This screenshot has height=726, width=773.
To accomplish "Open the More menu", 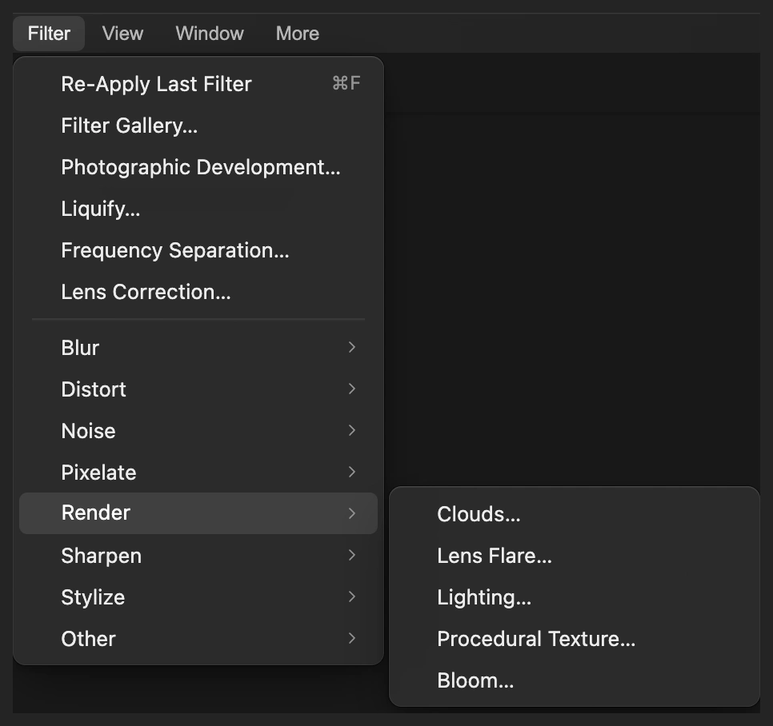I will pos(297,34).
